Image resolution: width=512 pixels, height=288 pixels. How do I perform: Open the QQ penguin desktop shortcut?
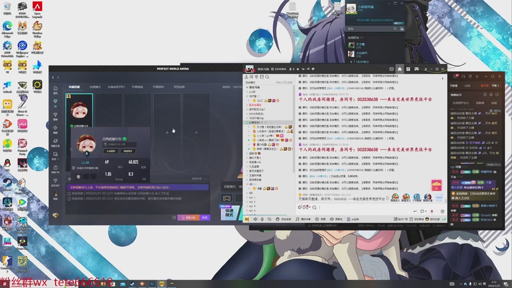[x=7, y=166]
